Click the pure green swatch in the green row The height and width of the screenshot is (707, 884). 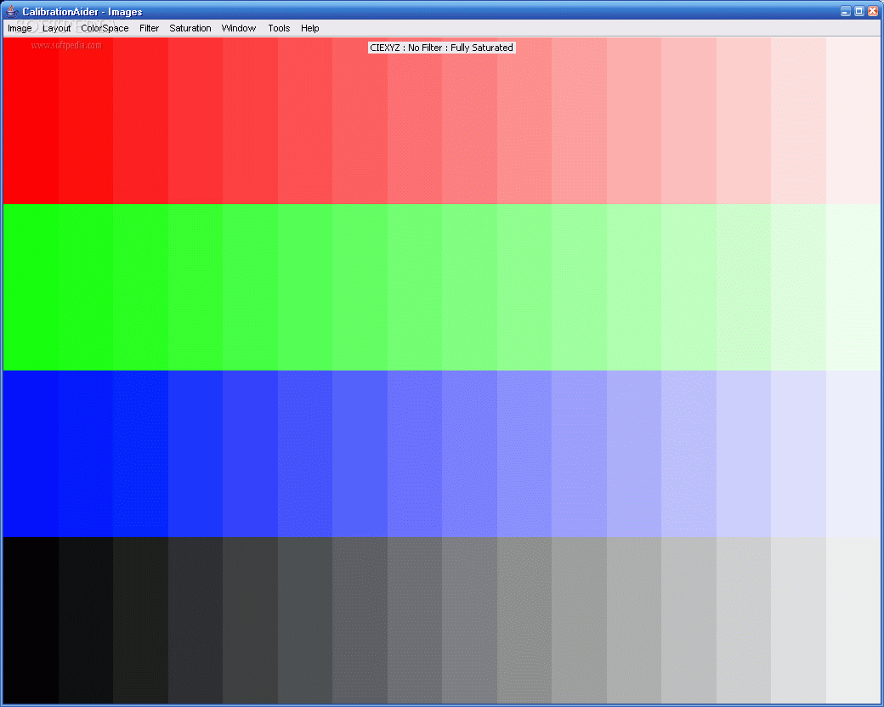[x=31, y=287]
